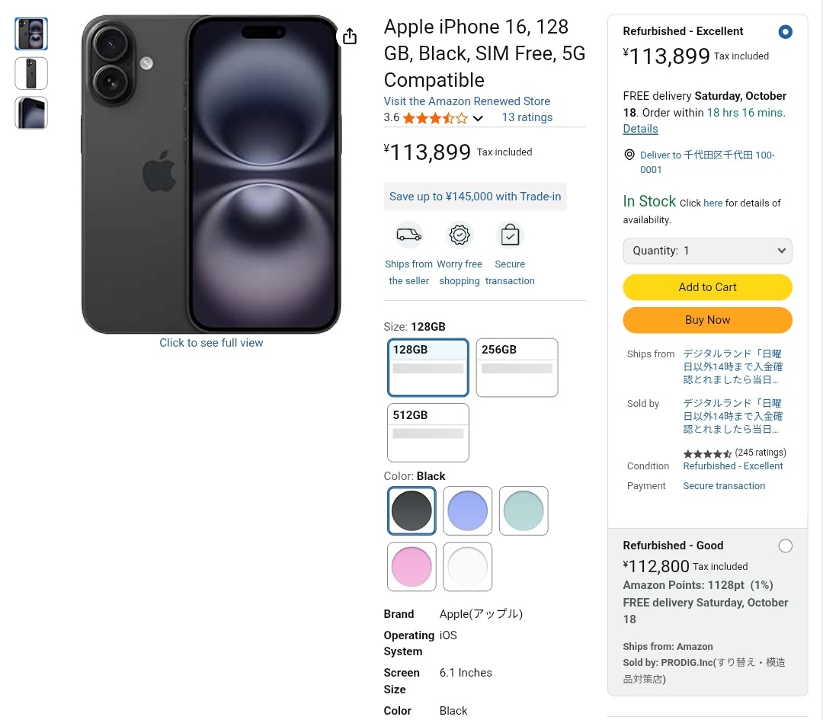The height and width of the screenshot is (720, 823).
Task: Select the pink color swatch
Action: click(x=411, y=567)
